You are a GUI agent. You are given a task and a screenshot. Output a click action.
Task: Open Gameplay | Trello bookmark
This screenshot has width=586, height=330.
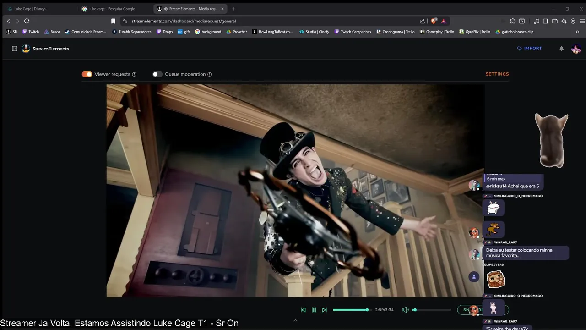(x=437, y=32)
